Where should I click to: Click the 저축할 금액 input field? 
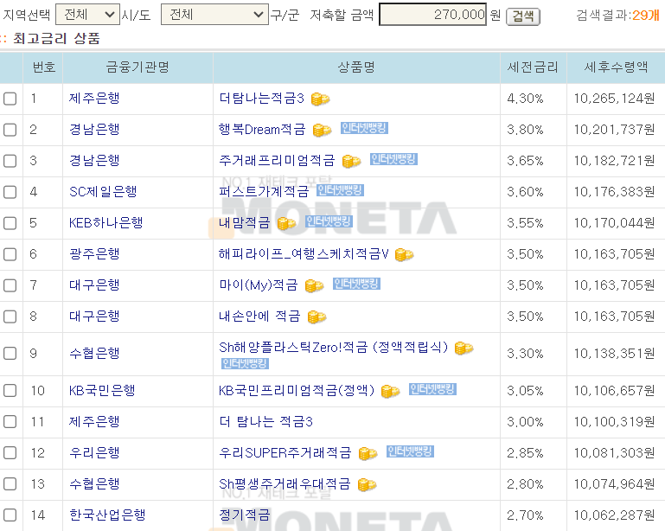coord(432,15)
